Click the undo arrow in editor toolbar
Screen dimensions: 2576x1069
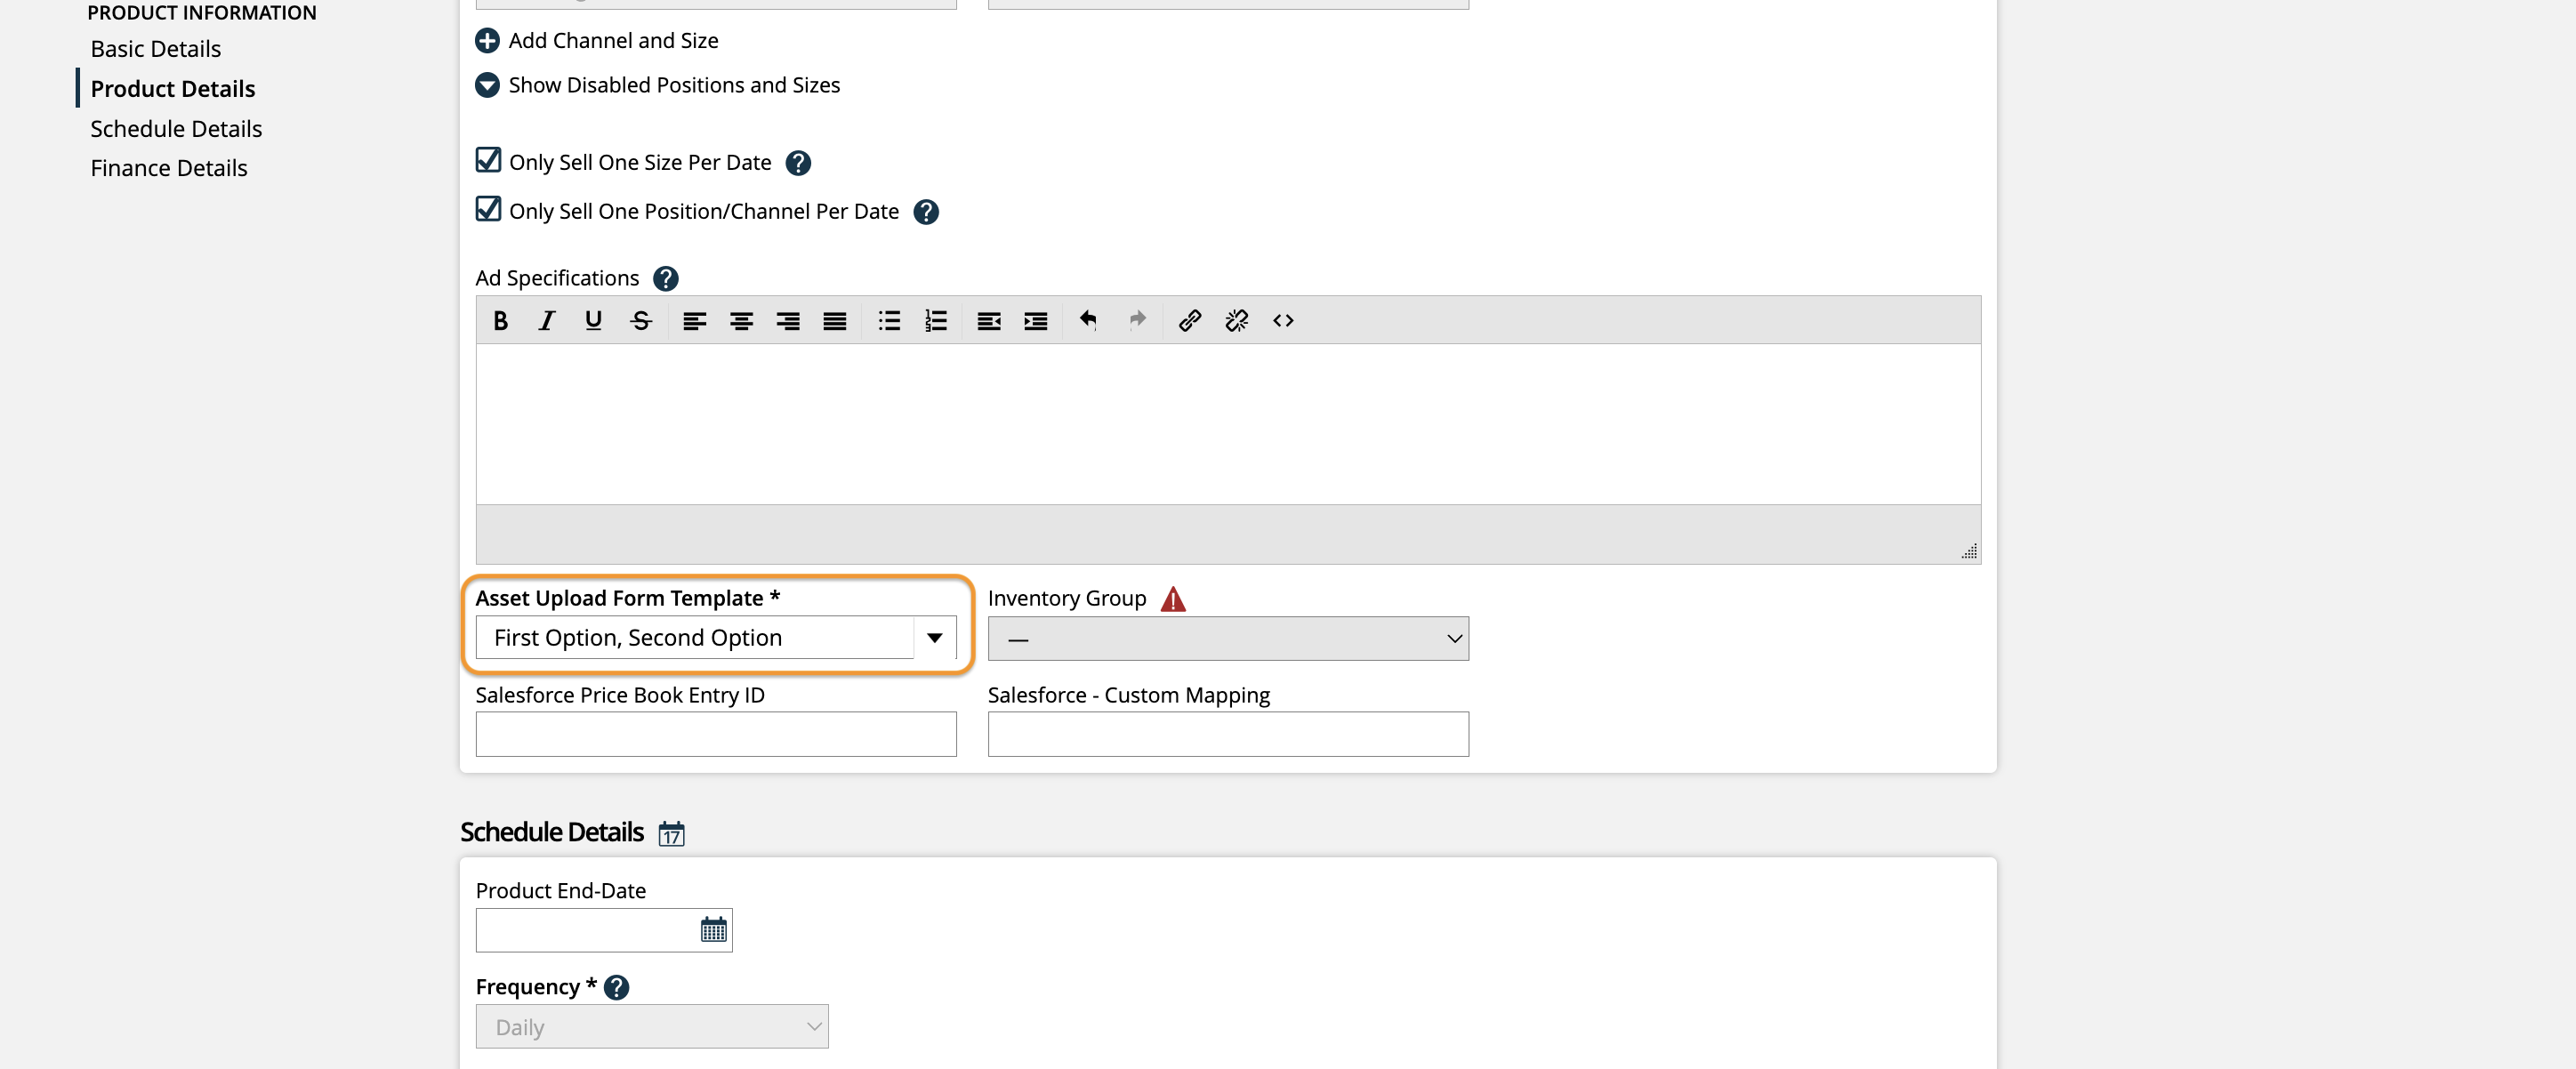point(1088,321)
